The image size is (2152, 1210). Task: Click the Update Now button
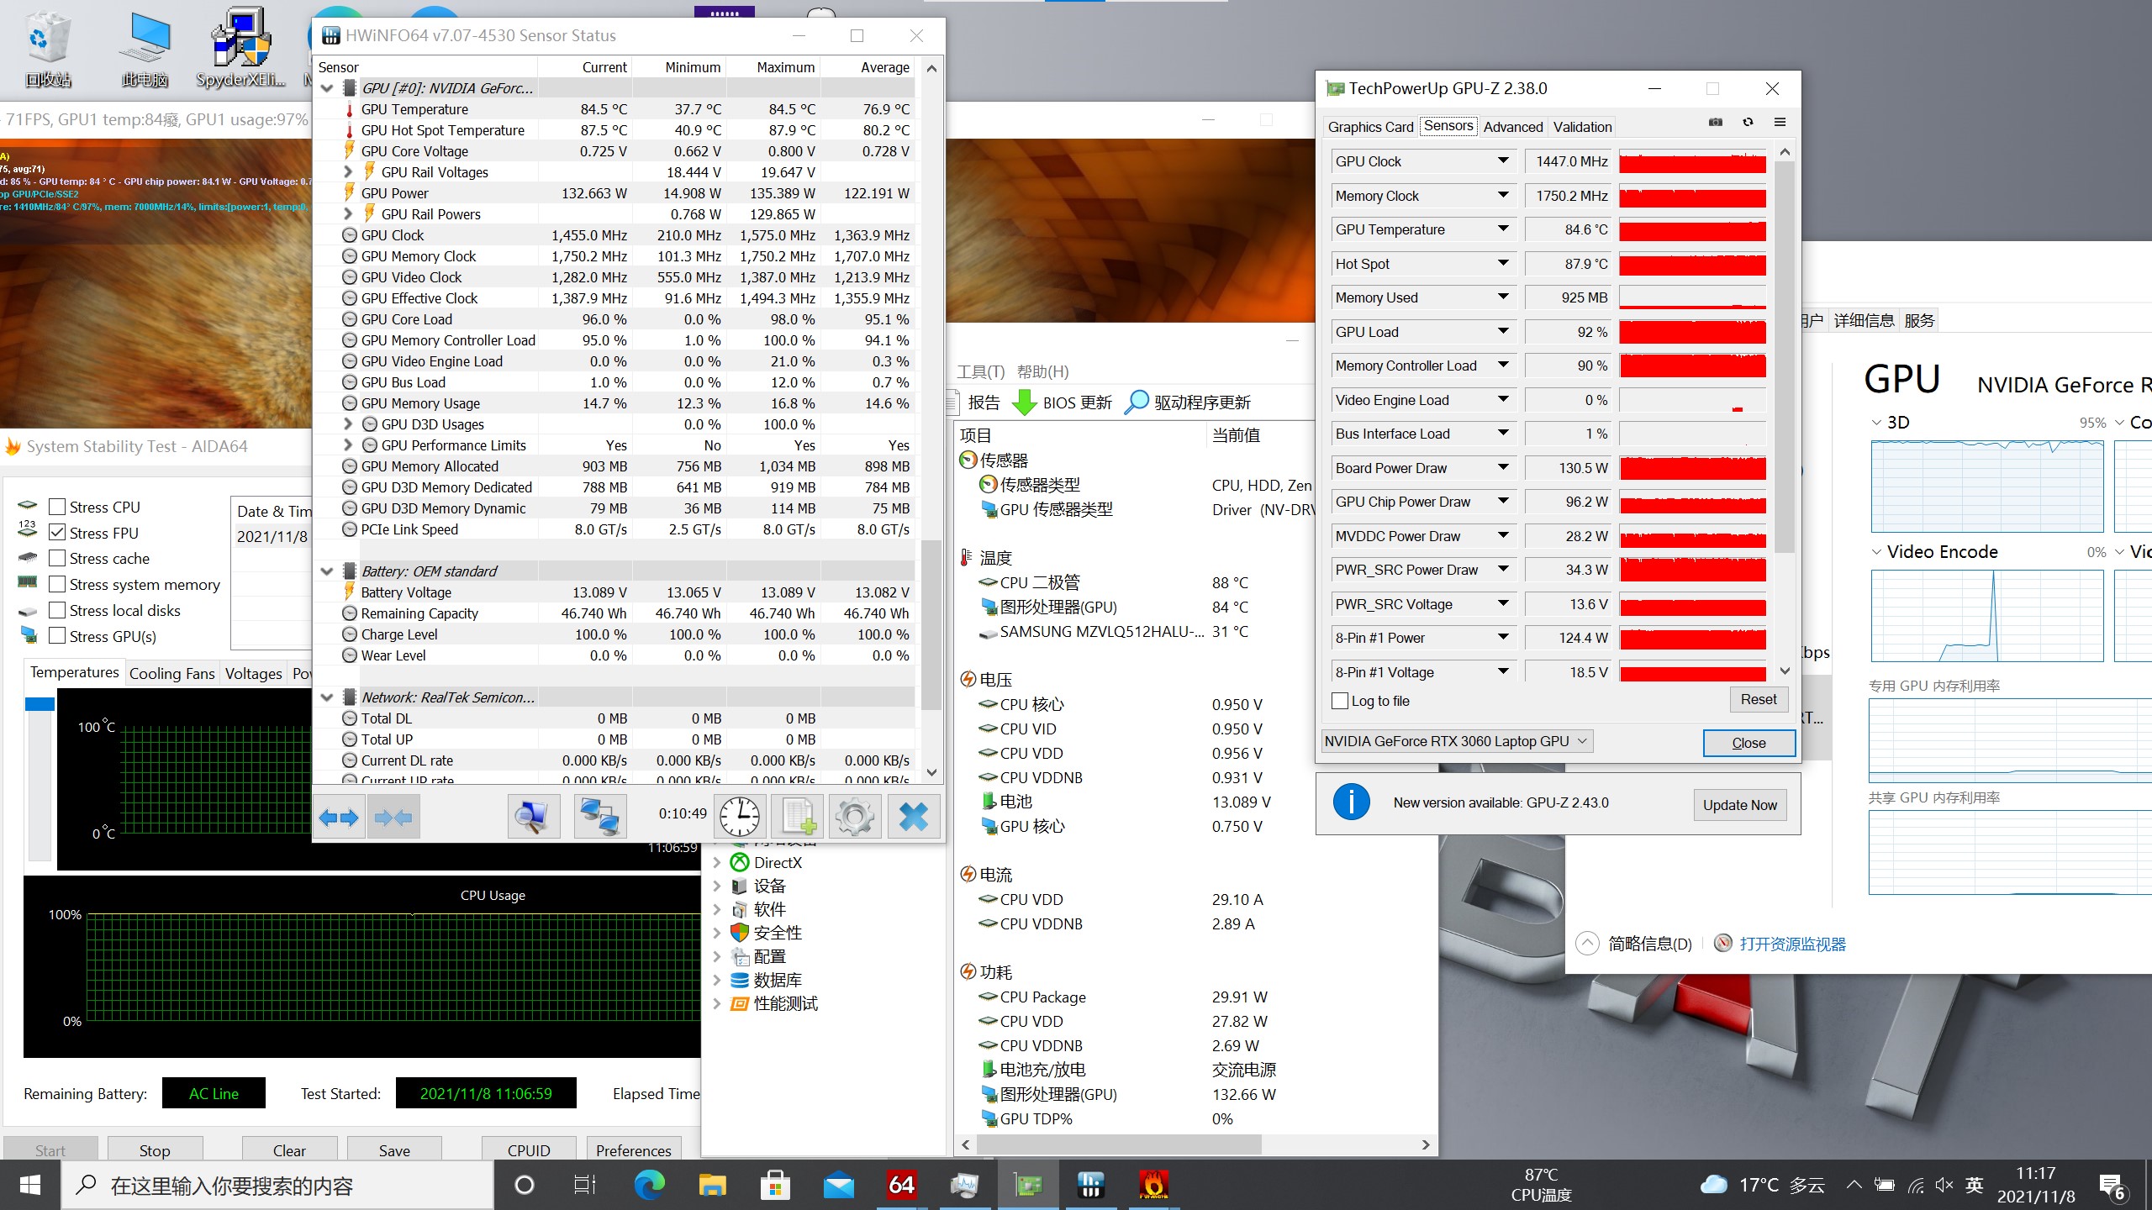(1739, 804)
